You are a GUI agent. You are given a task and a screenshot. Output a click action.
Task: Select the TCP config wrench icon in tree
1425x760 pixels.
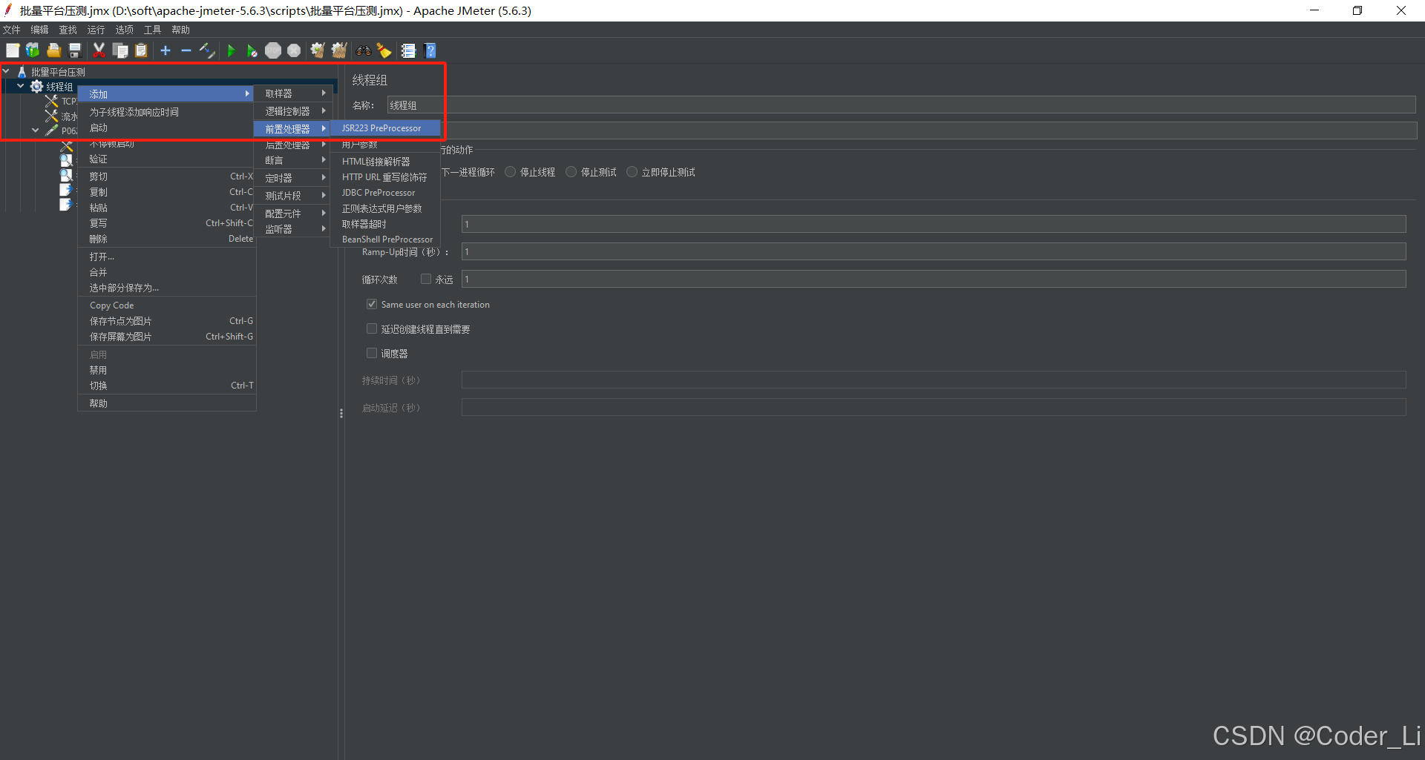pyautogui.click(x=51, y=102)
